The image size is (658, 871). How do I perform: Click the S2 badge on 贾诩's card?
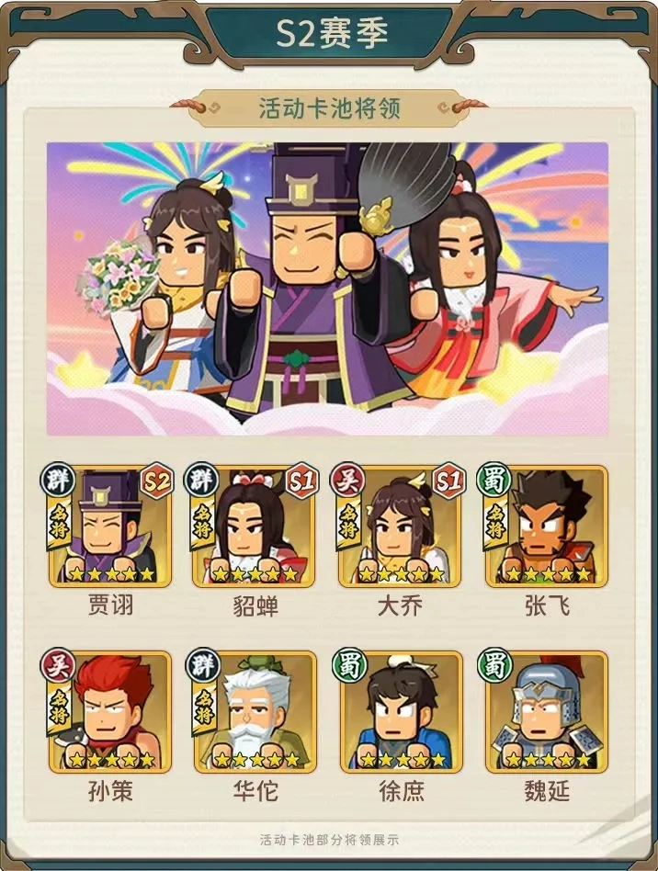[157, 481]
